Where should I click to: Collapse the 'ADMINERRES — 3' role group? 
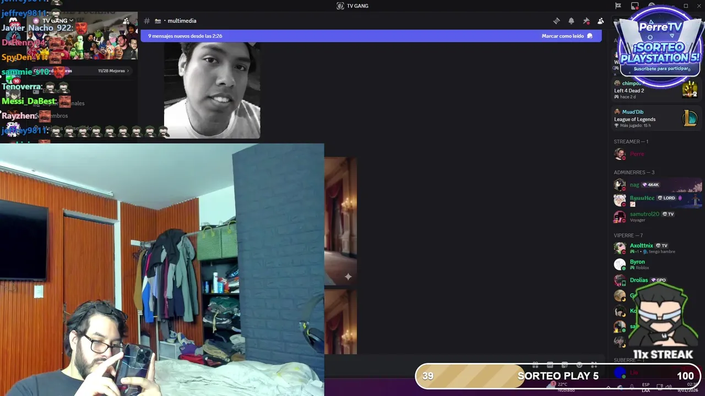point(634,172)
